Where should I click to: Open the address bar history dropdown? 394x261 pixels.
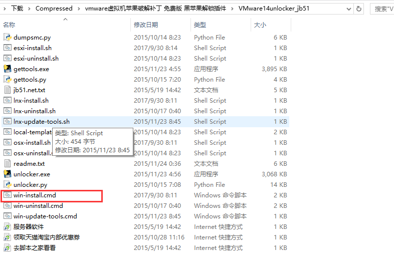coord(349,9)
